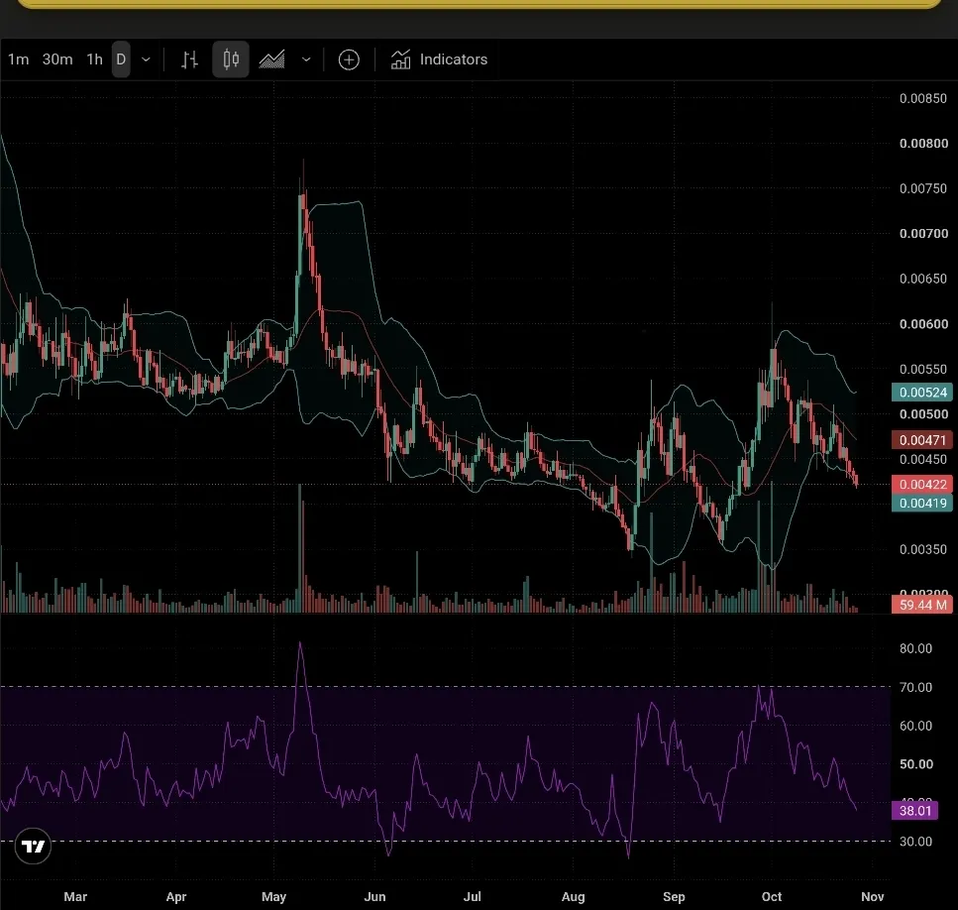This screenshot has width=958, height=910.
Task: Switch to the 1h timeframe
Action: pos(95,59)
